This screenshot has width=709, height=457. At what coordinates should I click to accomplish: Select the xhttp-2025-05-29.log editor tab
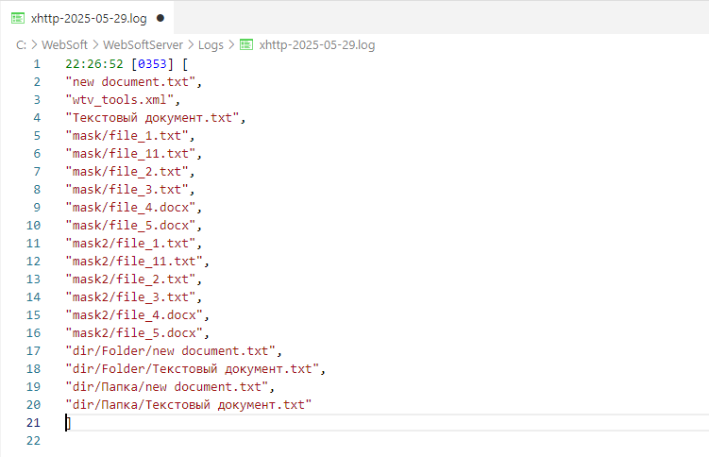(88, 18)
